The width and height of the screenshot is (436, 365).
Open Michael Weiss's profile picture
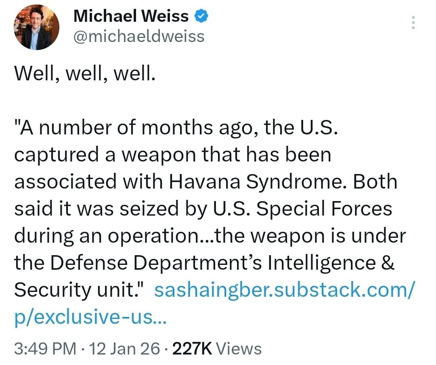click(x=37, y=27)
